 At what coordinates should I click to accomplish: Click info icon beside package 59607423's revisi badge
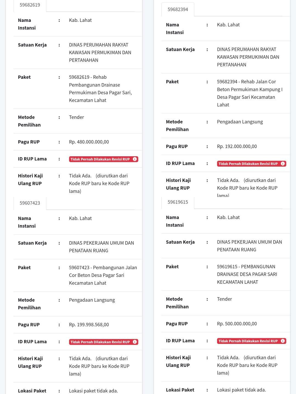click(135, 342)
